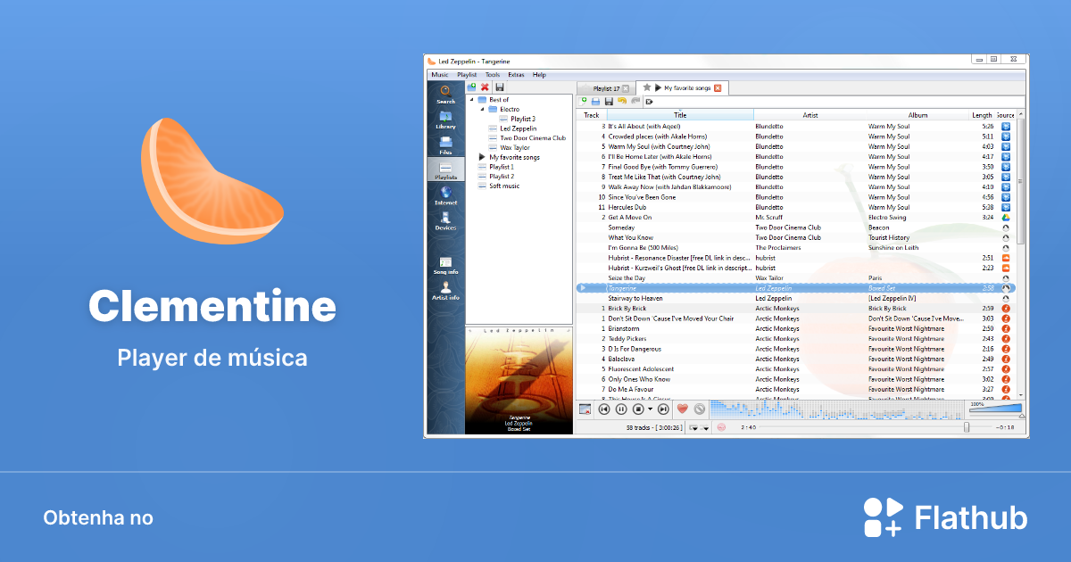This screenshot has height=562, width=1071.
Task: Create a new playlist with the green plus icon
Action: (x=471, y=87)
